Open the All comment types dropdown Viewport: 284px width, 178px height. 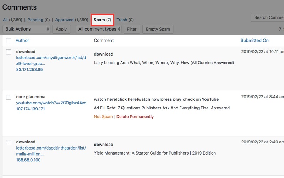pyautogui.click(x=99, y=29)
